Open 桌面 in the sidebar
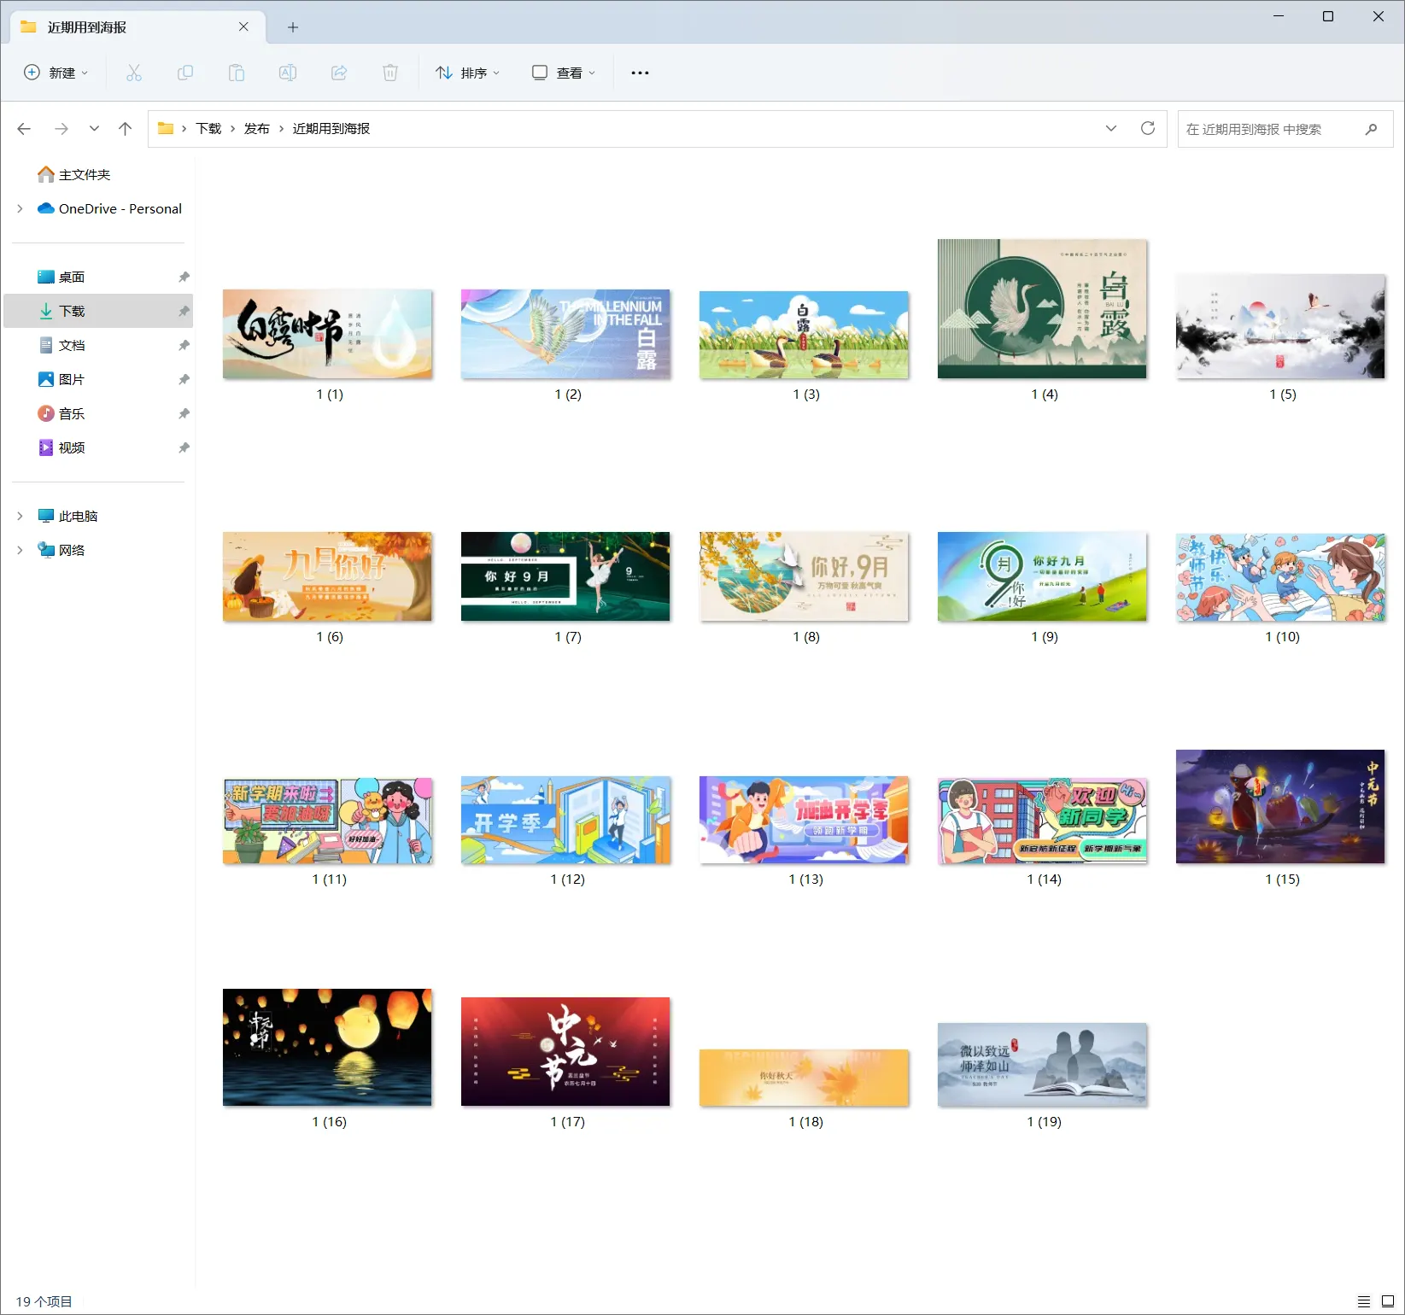 tap(72, 277)
